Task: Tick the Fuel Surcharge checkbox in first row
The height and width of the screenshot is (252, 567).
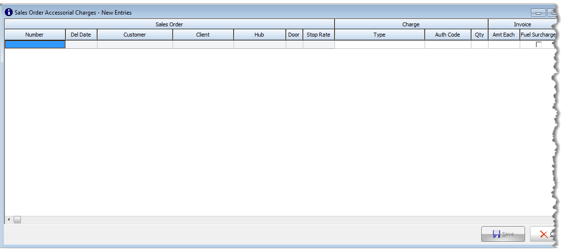Action: click(538, 44)
